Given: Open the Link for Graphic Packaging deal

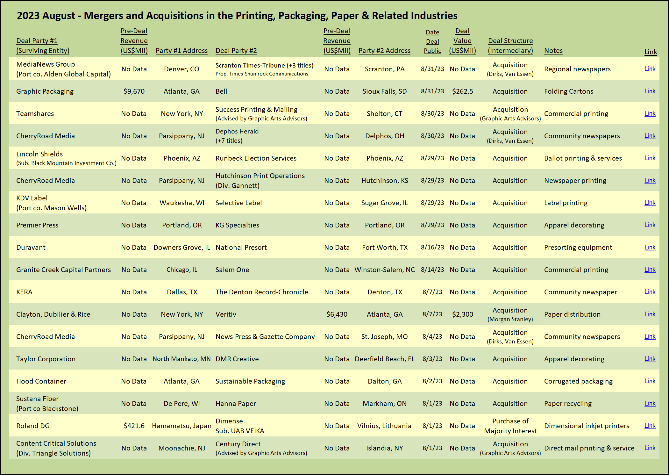Looking at the screenshot, I should coord(650,91).
